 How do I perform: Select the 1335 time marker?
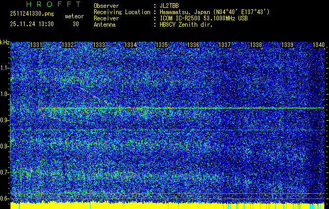click(162, 45)
